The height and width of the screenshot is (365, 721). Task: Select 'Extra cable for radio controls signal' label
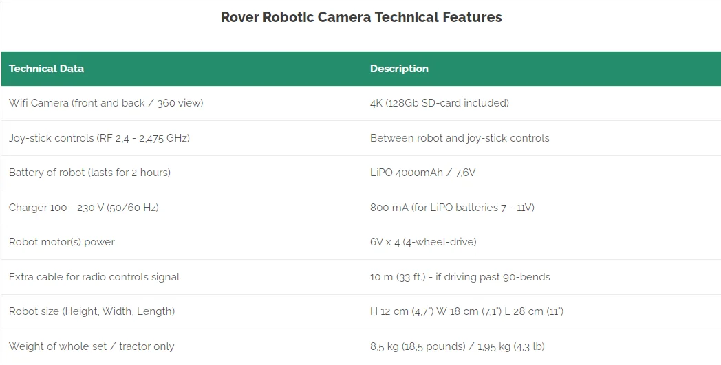click(94, 277)
